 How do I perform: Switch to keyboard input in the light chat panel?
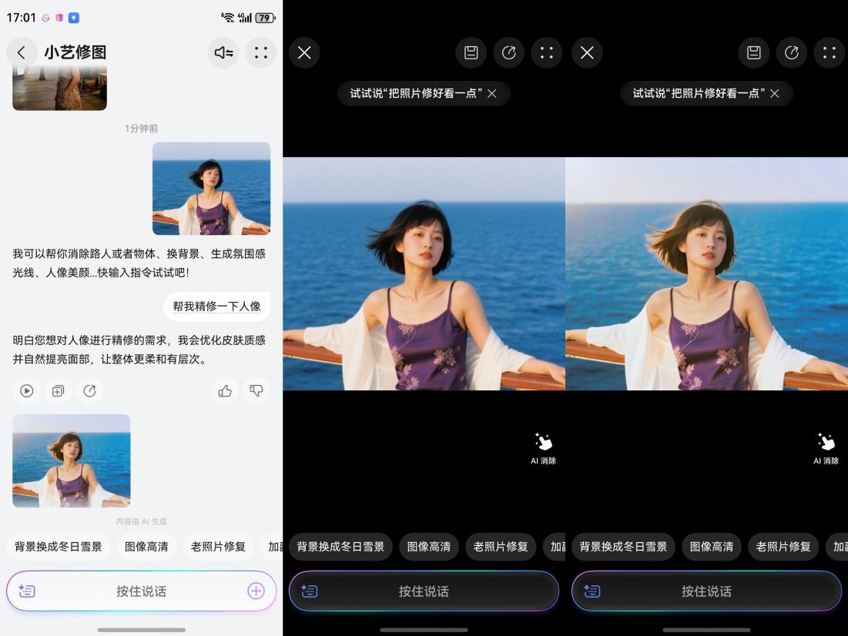27,591
